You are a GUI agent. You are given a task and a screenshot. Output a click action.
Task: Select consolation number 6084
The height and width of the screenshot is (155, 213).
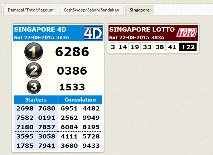click(x=69, y=127)
